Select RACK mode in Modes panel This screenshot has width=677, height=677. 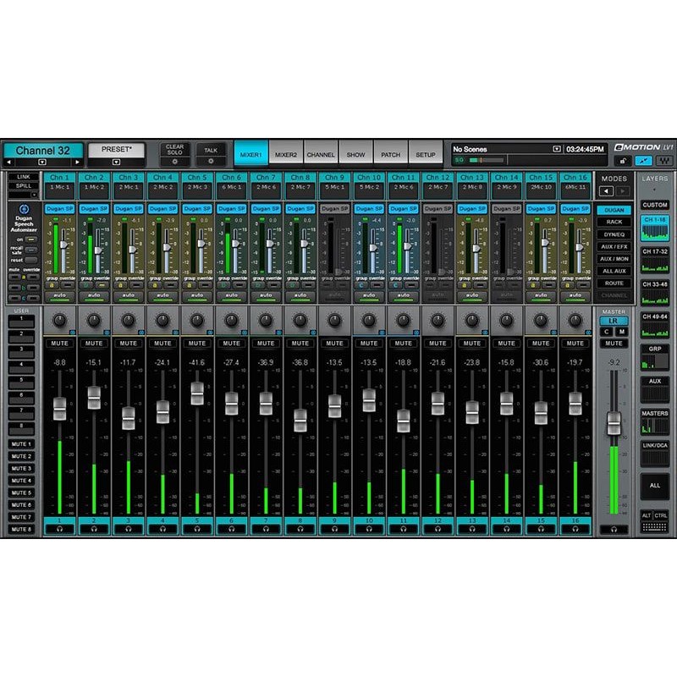614,222
